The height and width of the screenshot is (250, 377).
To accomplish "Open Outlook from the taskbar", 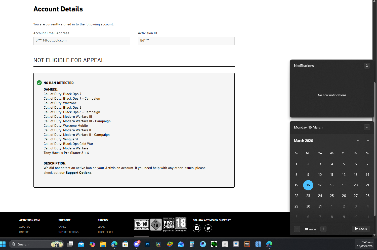I will point(181,244).
